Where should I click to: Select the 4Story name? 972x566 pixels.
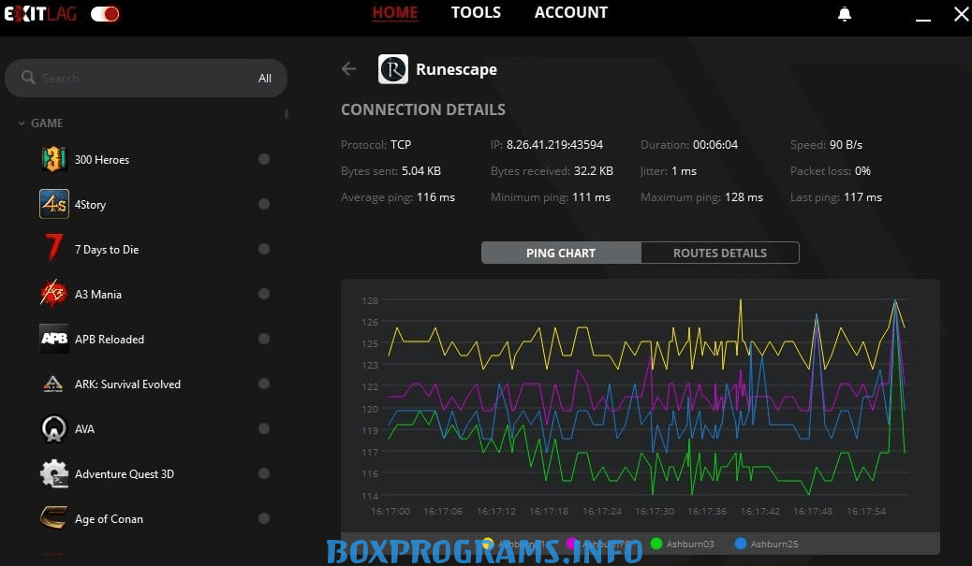[x=91, y=204]
